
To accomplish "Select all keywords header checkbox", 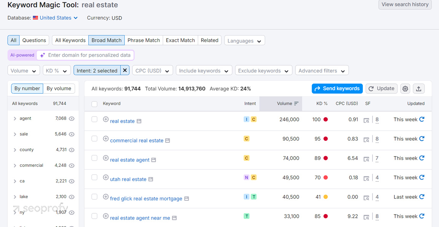I will pos(95,104).
